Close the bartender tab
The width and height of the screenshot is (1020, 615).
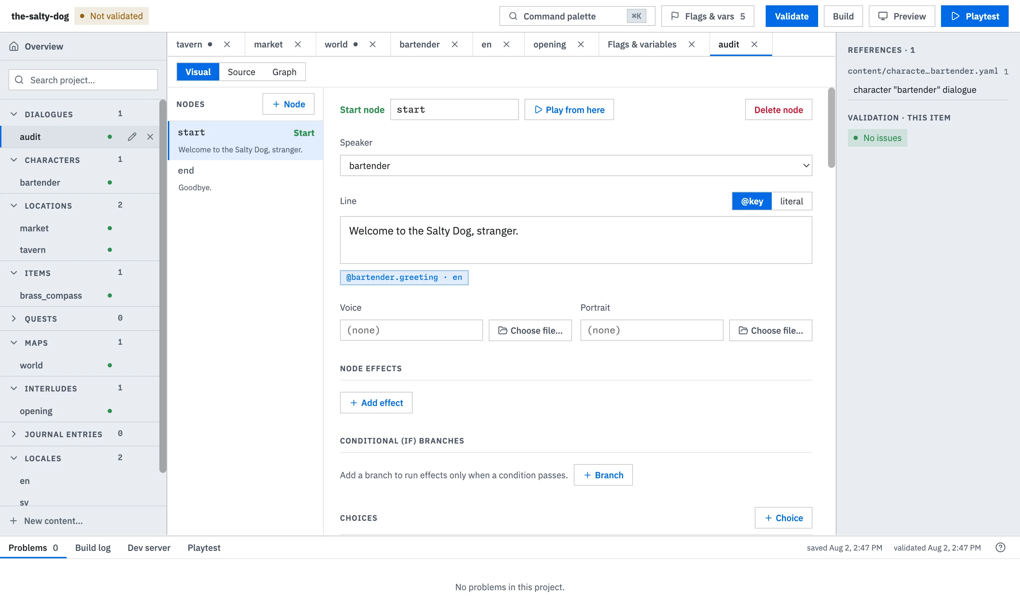[x=454, y=44]
